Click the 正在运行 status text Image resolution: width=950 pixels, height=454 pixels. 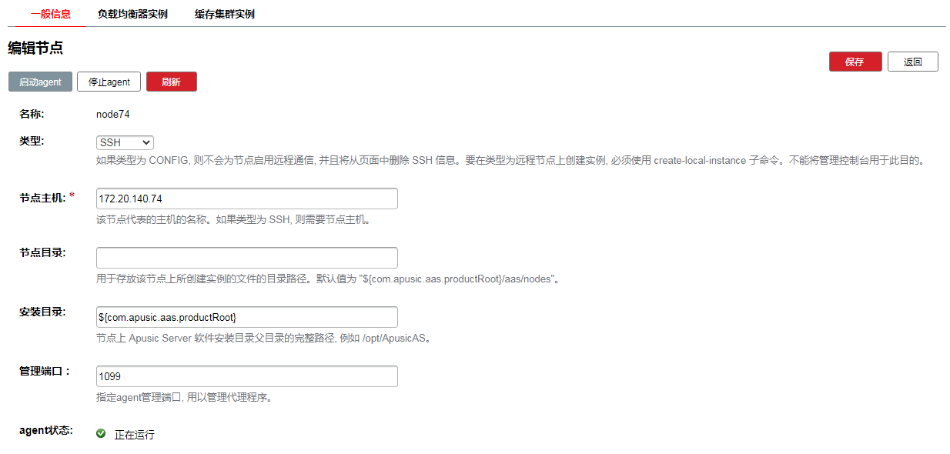point(135,435)
